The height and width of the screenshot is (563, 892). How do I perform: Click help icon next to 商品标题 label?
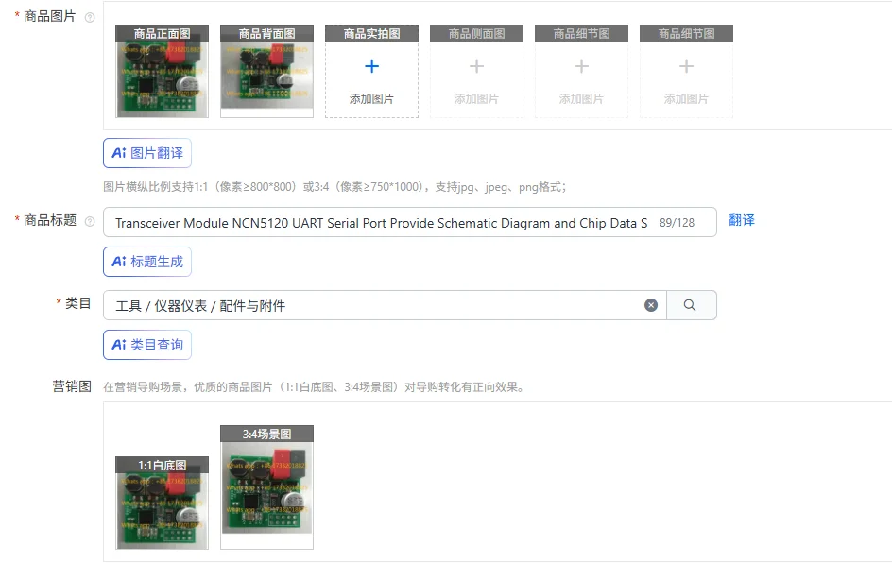pos(90,222)
